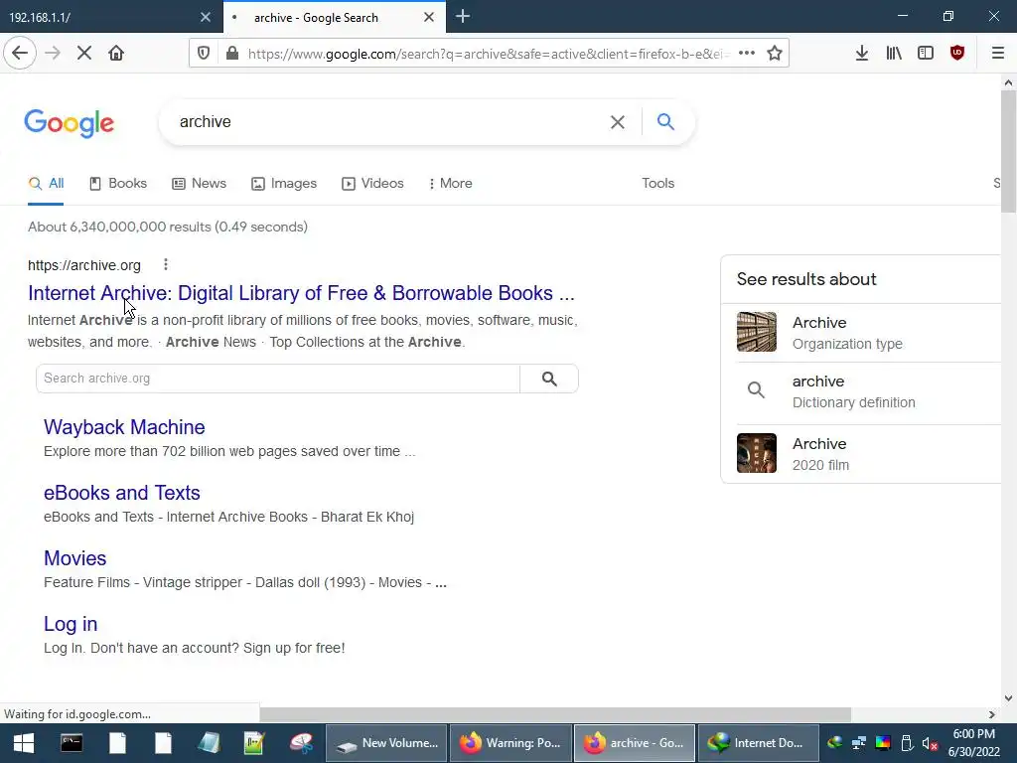
Task: Open page actions three-dot menu
Action: 747,54
